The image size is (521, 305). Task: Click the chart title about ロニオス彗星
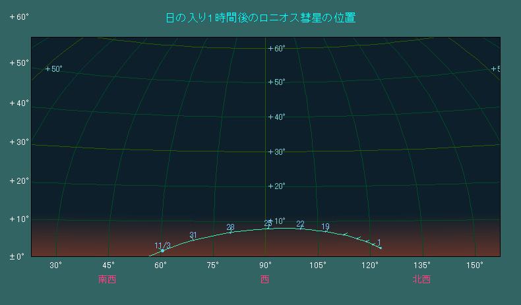tap(260, 18)
